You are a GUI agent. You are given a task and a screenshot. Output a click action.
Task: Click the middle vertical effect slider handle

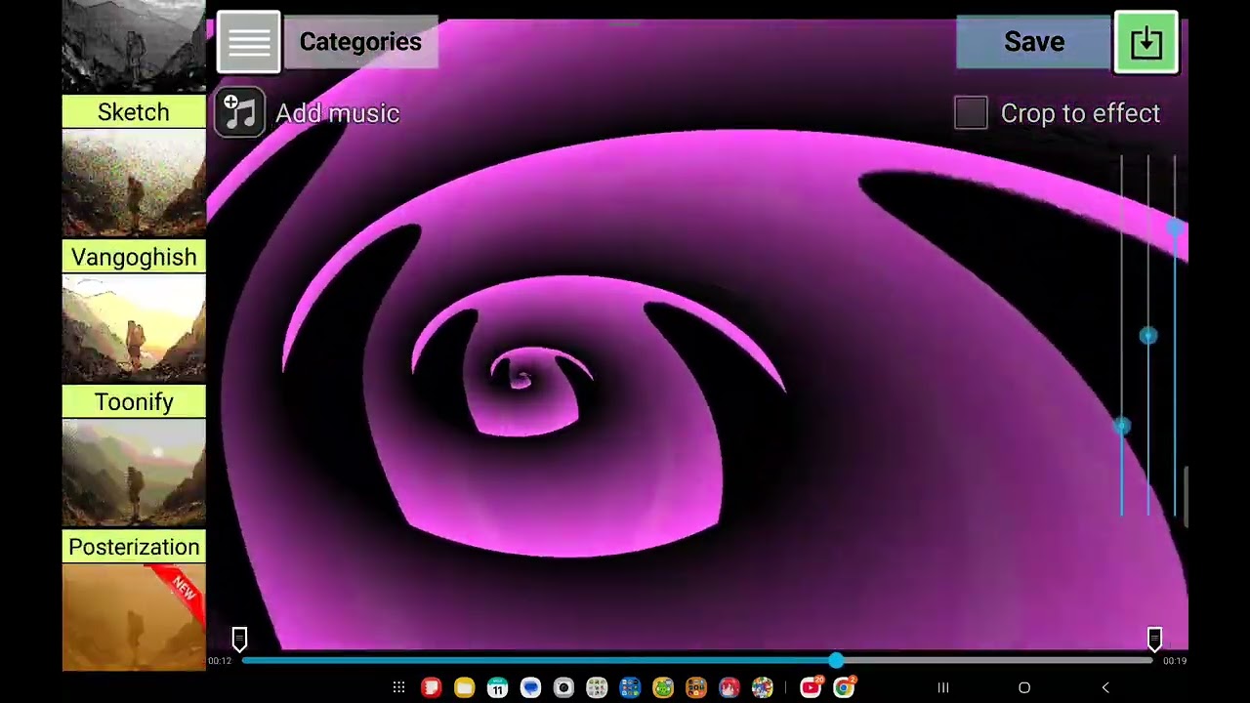coord(1148,336)
